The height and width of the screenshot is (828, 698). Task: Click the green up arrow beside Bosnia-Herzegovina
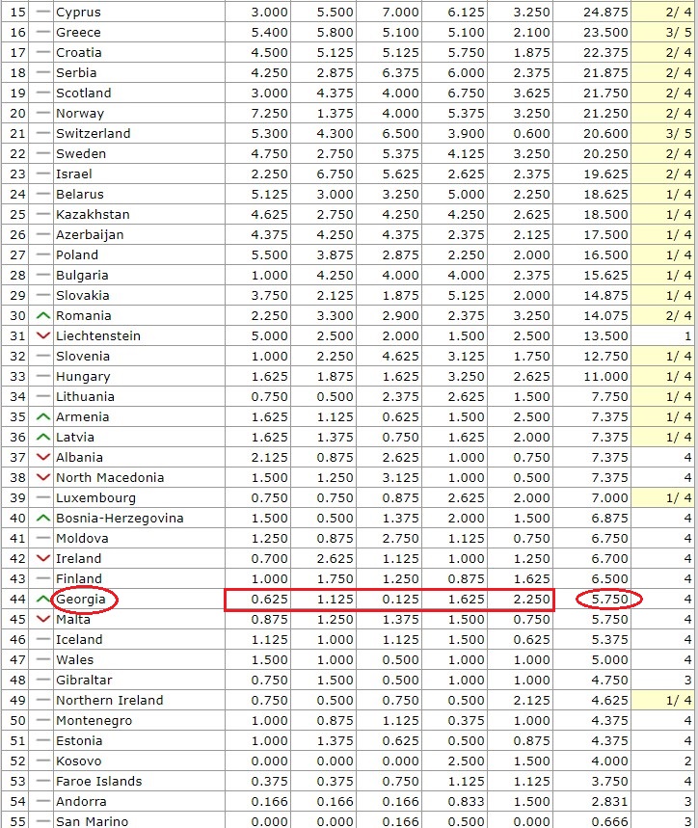tap(43, 518)
